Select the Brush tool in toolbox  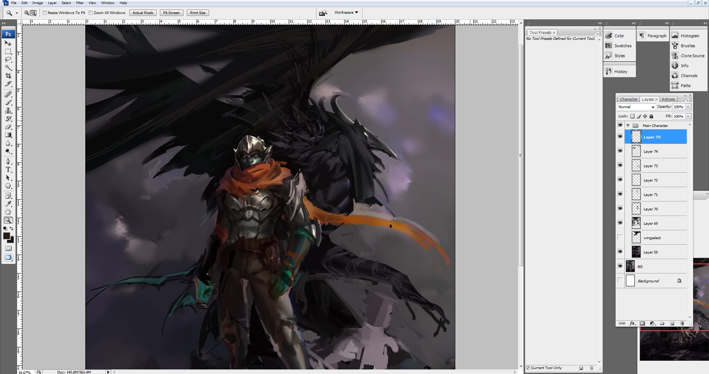(8, 102)
